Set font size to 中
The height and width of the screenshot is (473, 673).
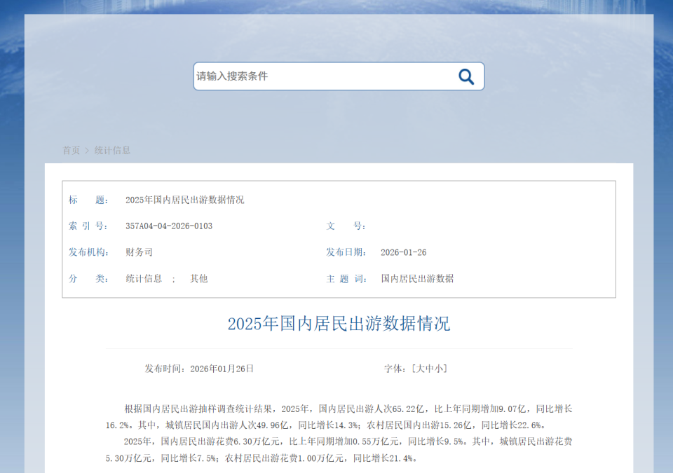pyautogui.click(x=430, y=369)
